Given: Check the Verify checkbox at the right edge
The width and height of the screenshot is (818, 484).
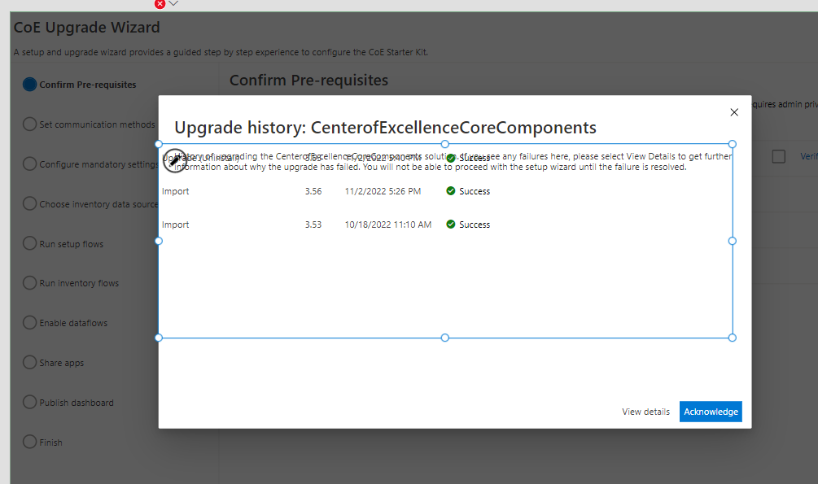Looking at the screenshot, I should [x=778, y=156].
